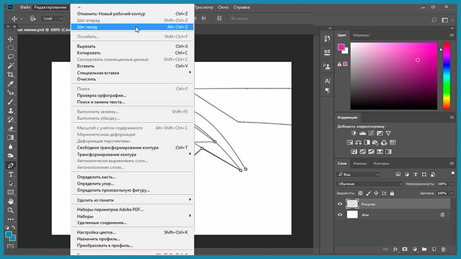Click the Рисунок layer thumbnail
Viewport: 461px width, 259px height.
tap(352, 204)
